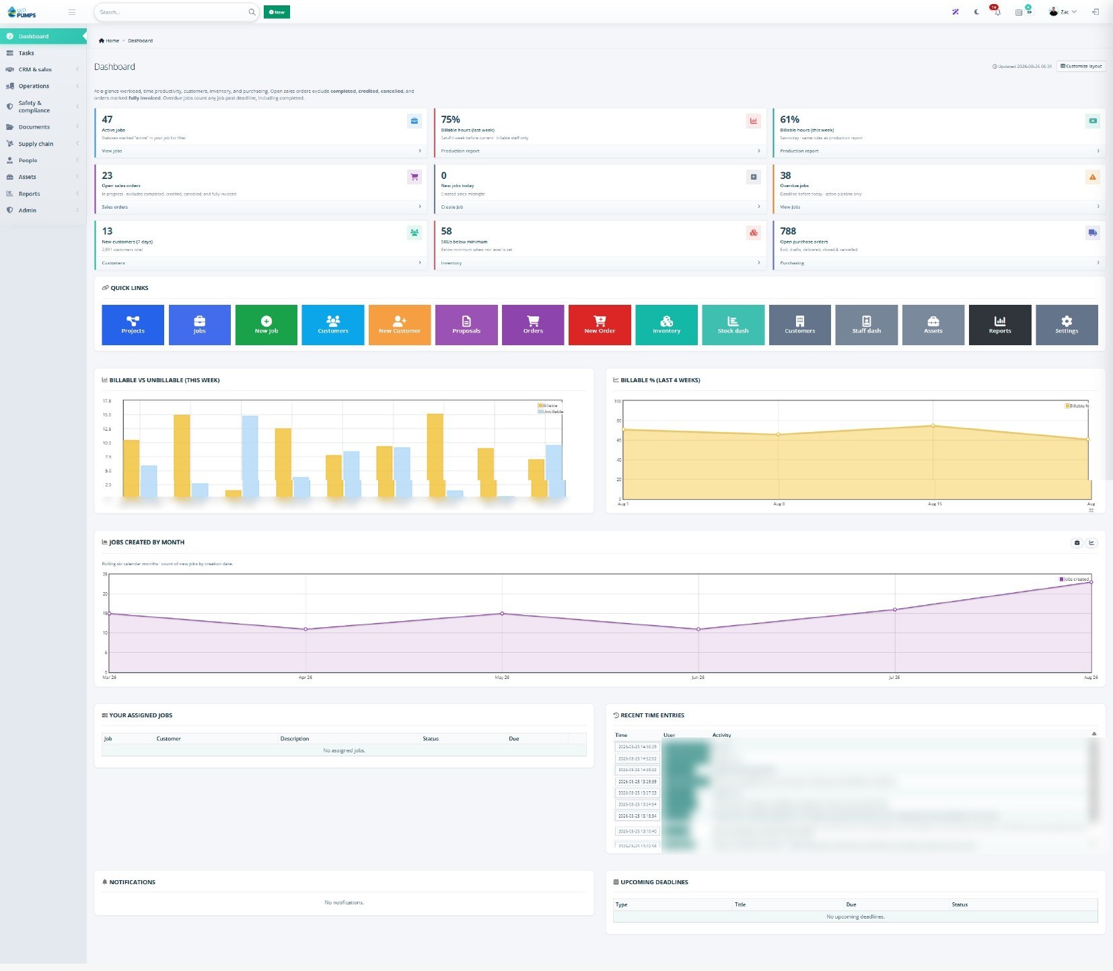Open notifications bell with 14 badge

coord(997,11)
